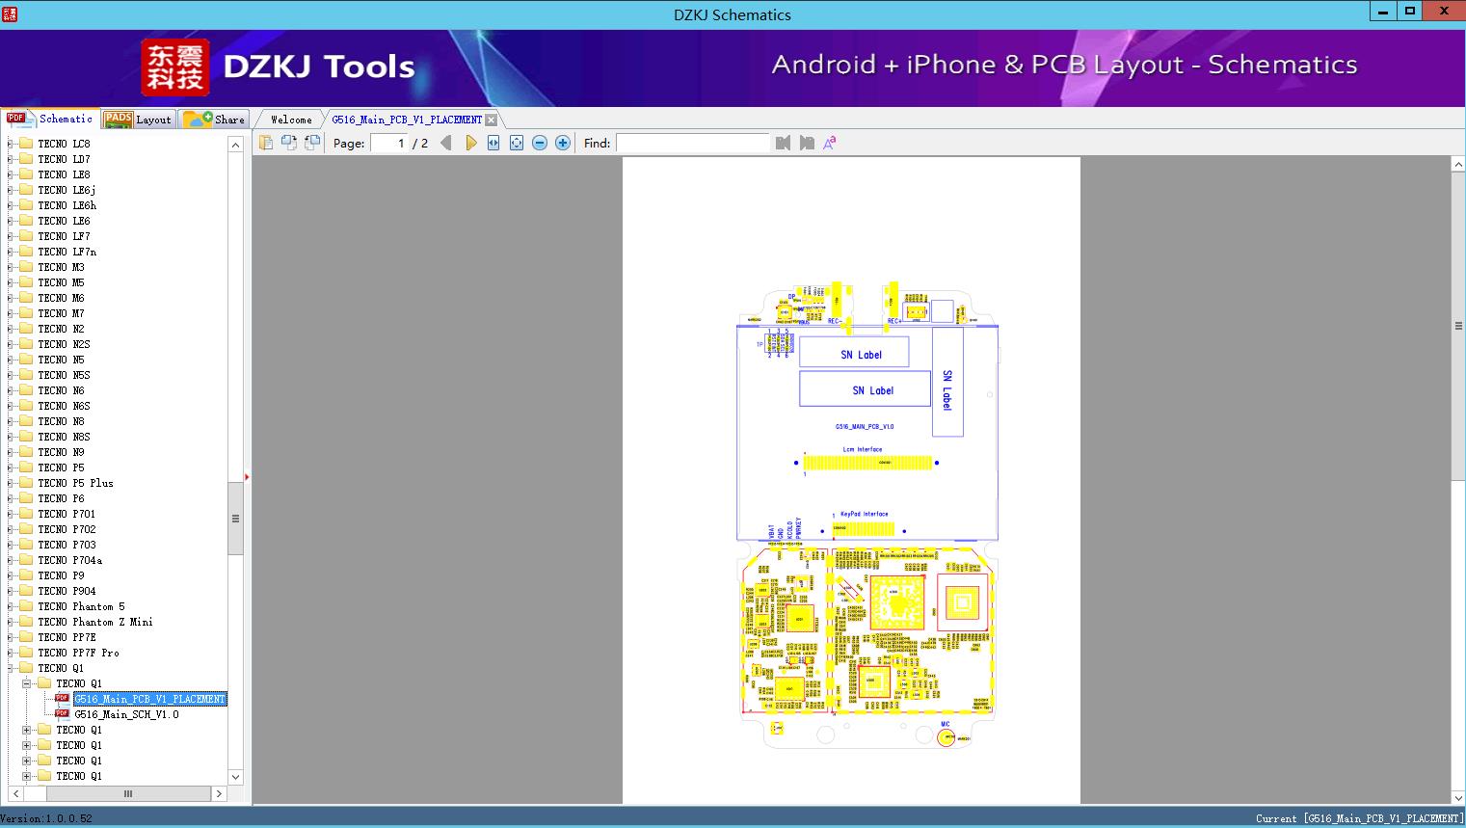
Task: Go to the previous page with the grey arrow
Action: click(445, 143)
